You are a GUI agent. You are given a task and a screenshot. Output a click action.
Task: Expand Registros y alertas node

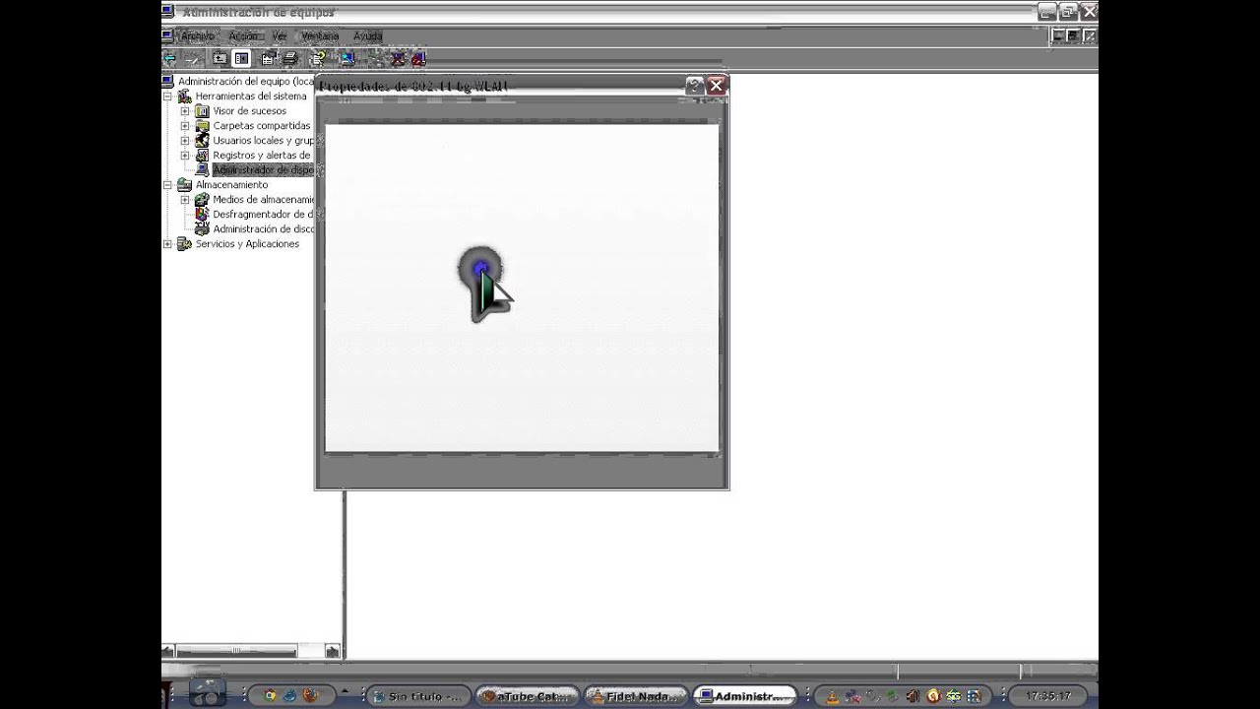point(185,156)
